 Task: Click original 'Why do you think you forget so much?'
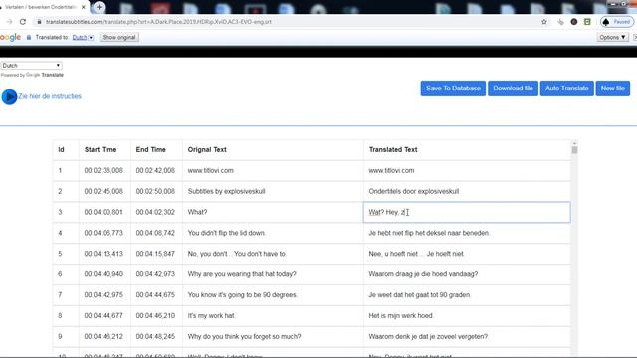pos(244,336)
